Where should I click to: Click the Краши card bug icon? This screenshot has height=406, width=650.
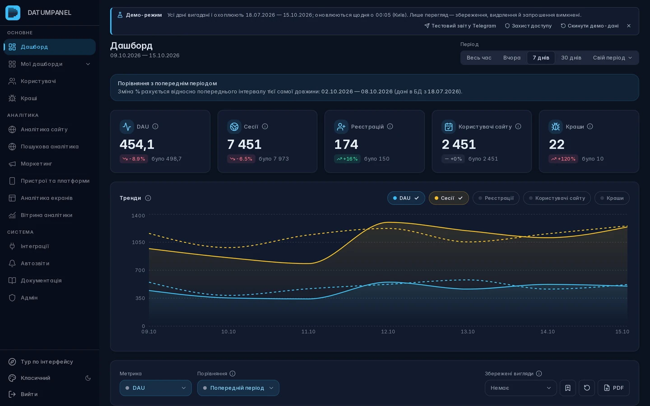(x=556, y=127)
